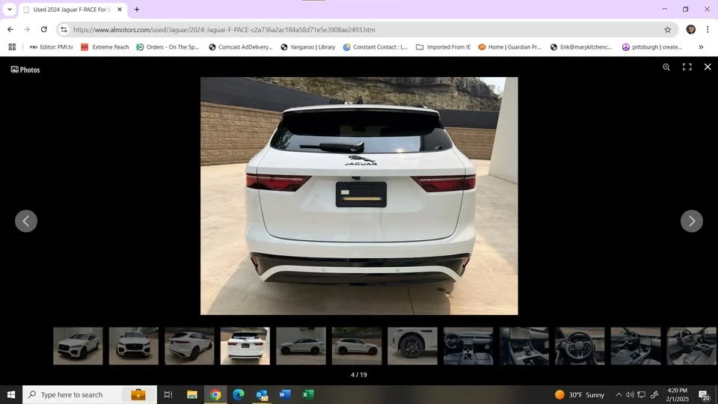This screenshot has width=718, height=404.
Task: Go to next photo arrow
Action: coord(691,221)
